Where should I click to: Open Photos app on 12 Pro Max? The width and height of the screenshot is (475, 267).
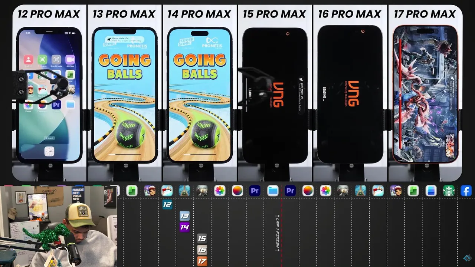[x=29, y=105]
